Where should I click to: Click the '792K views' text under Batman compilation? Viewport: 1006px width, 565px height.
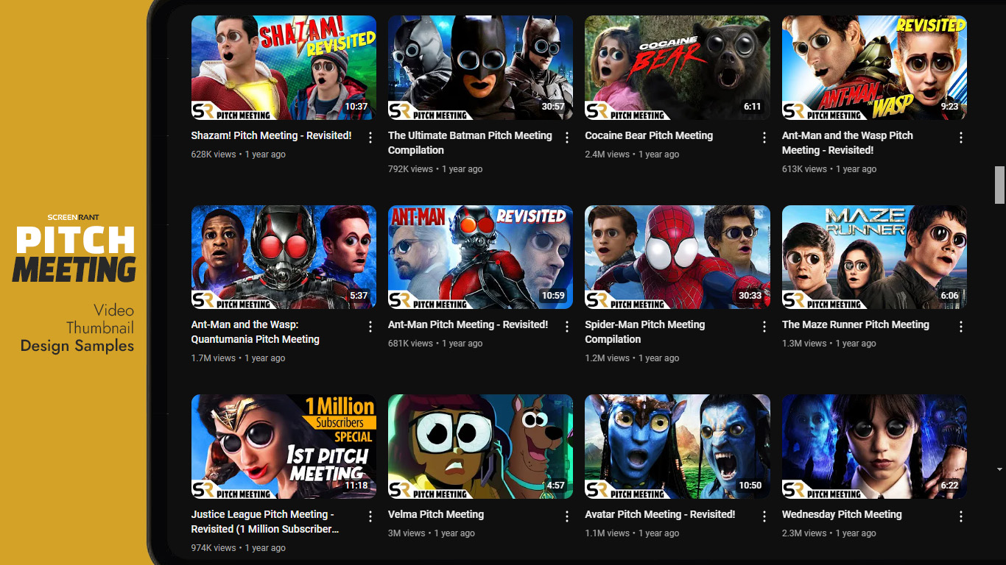point(410,169)
